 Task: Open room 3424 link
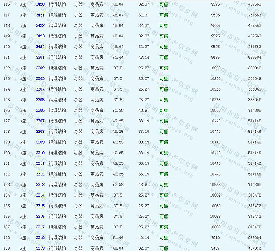[40, 47]
